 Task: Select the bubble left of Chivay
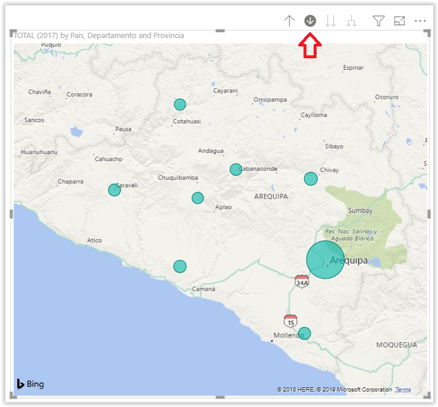coord(311,179)
